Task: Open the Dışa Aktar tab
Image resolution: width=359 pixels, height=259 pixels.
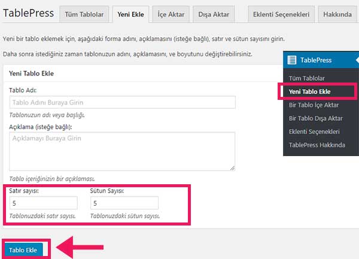Action: click(214, 14)
